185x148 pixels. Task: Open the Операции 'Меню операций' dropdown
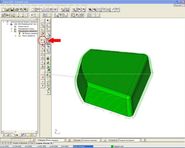pos(65,140)
